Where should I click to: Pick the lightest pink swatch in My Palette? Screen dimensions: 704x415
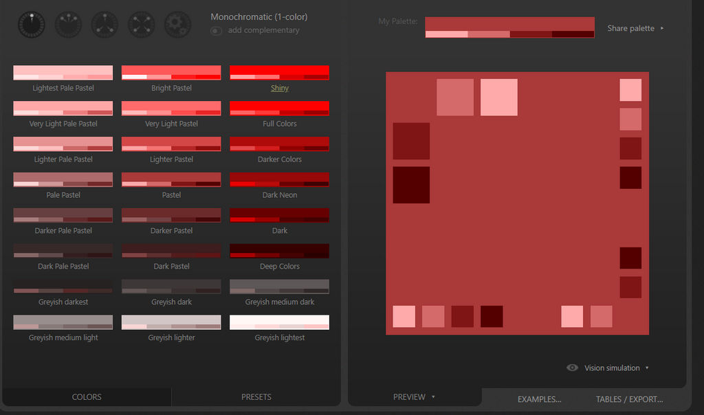[x=446, y=34]
